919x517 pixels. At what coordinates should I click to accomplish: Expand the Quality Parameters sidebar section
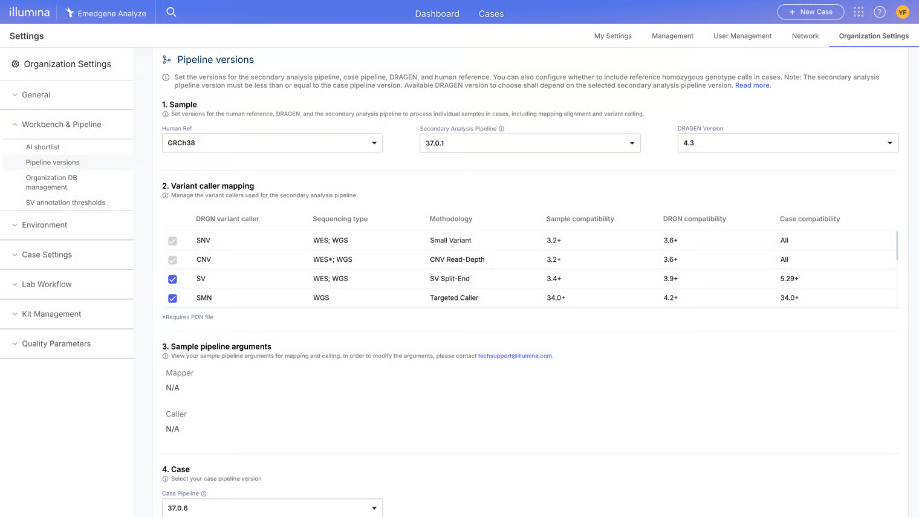tap(56, 344)
